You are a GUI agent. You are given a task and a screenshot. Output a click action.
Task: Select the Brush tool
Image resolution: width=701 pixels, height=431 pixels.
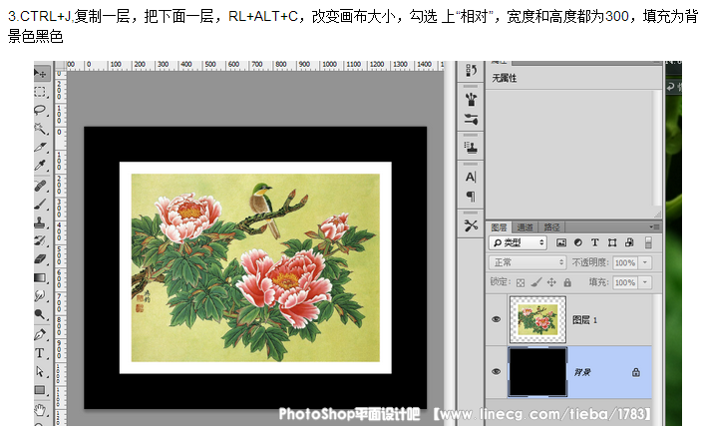tap(41, 204)
